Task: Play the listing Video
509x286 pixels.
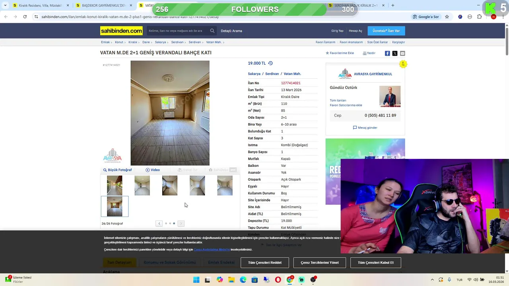Action: point(153,170)
